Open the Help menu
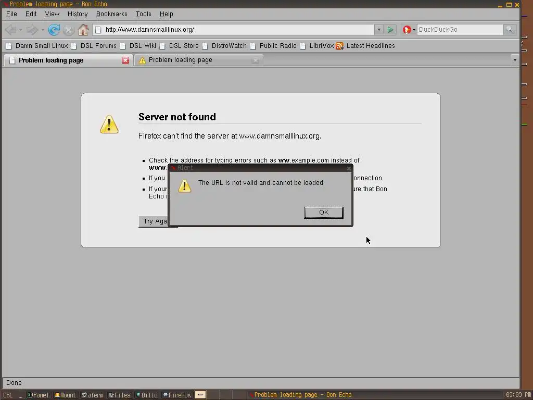Screen dimensions: 533x400 (x=166, y=14)
